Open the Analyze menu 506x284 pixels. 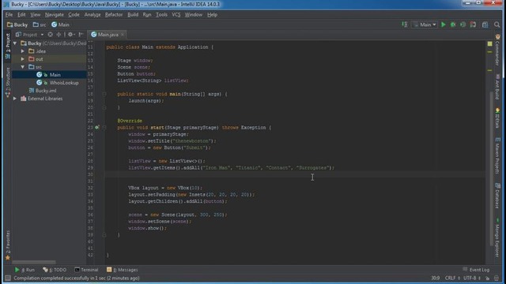[93, 15]
